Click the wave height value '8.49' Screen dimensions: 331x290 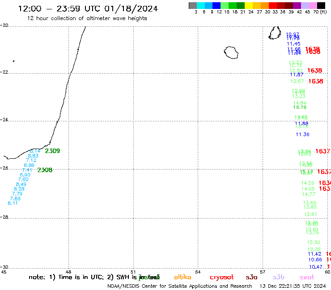point(21,184)
